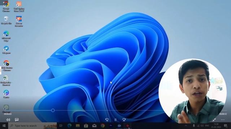Open Microsoft Store from the taskbar

86,126
